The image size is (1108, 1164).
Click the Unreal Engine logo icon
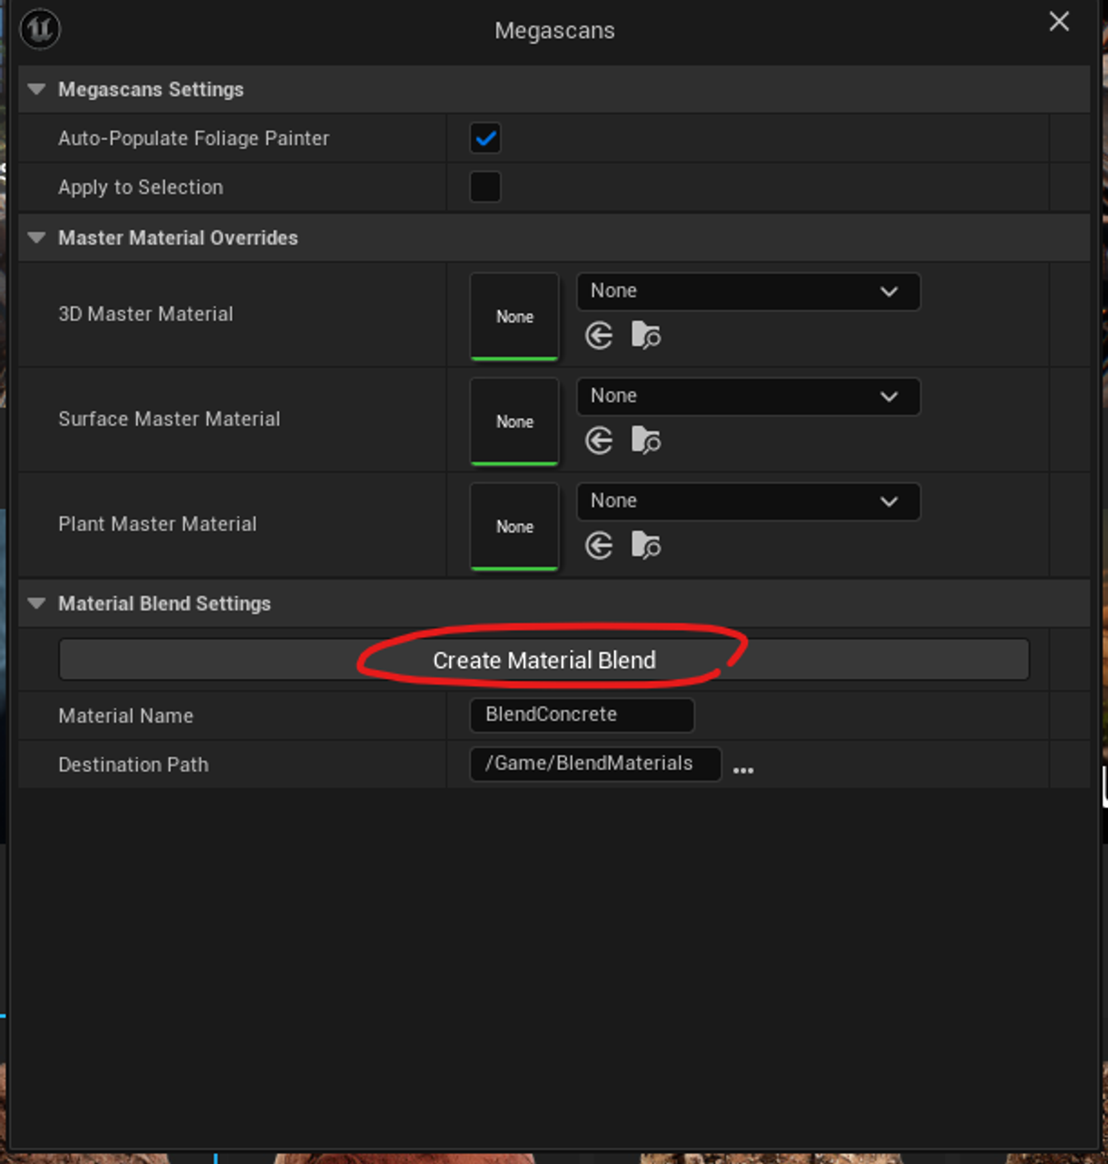click(x=39, y=29)
